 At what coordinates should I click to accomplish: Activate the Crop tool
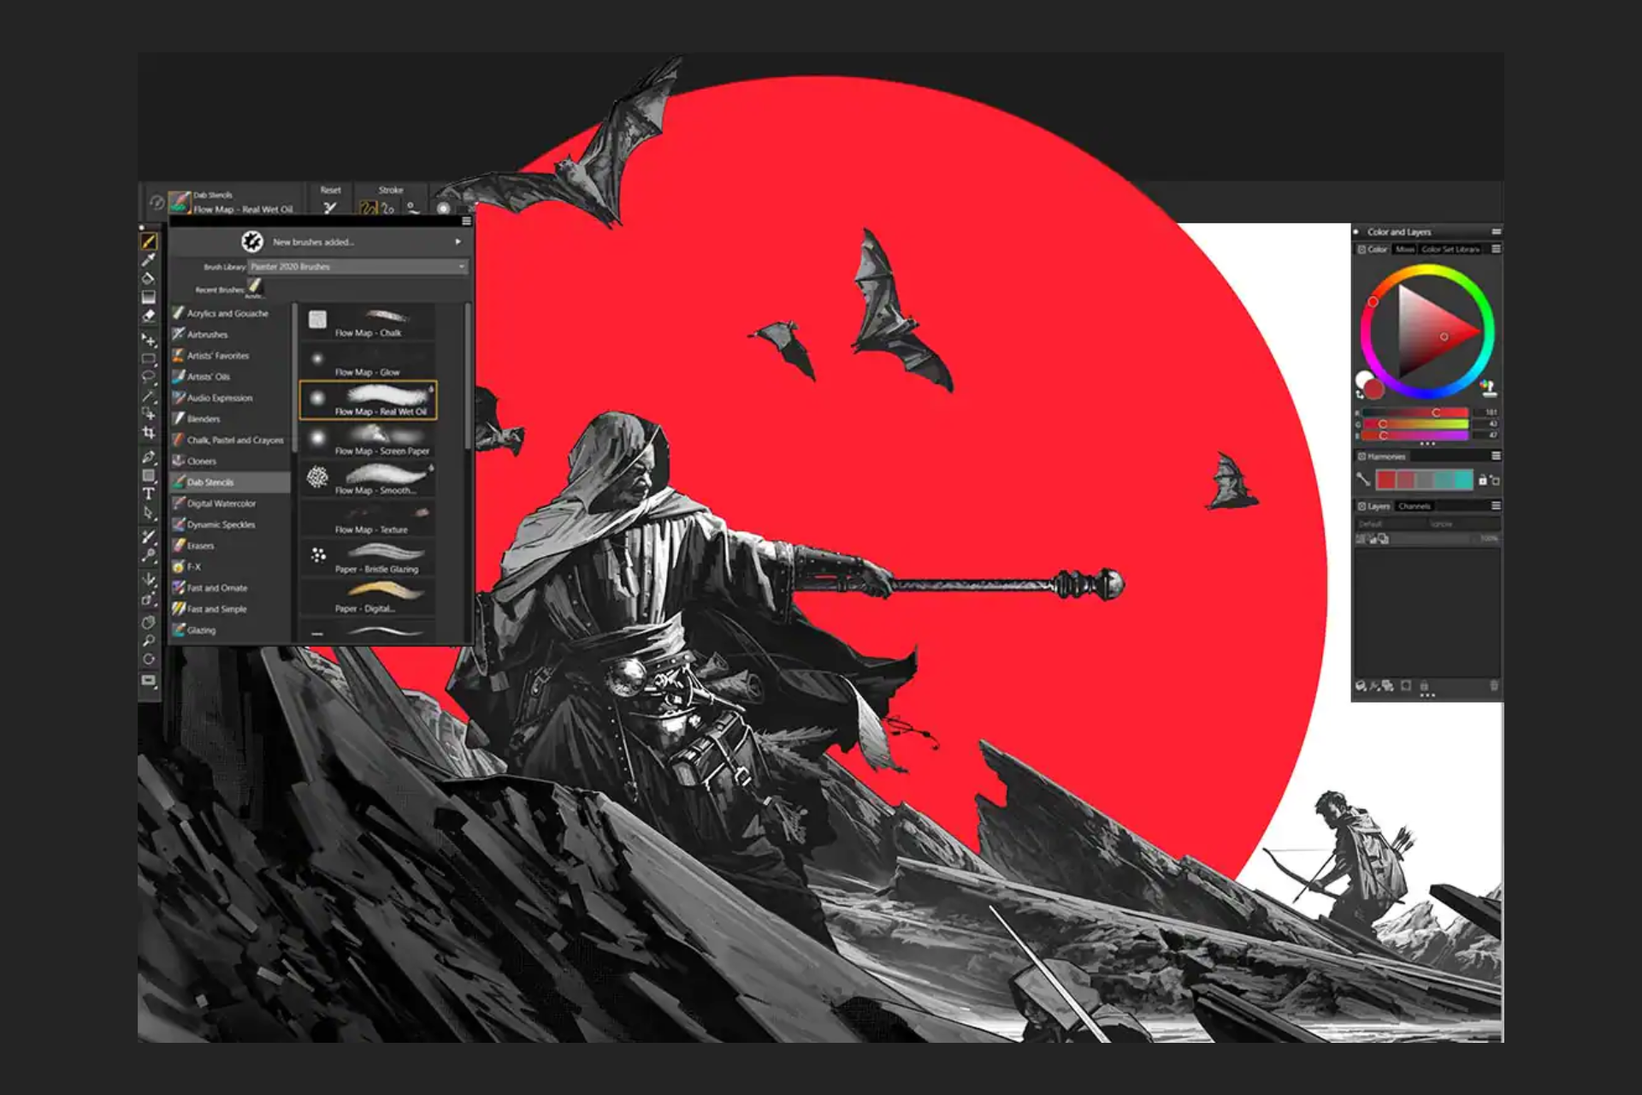point(149,433)
